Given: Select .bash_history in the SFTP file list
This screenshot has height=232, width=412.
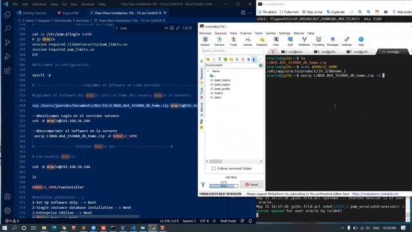Looking at the screenshot, I should 222,80.
